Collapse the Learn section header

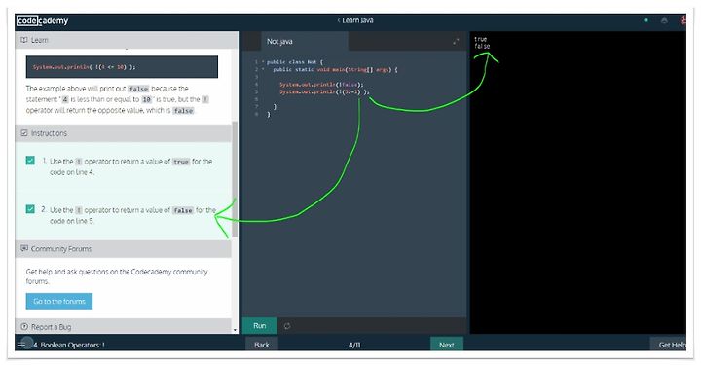point(127,40)
